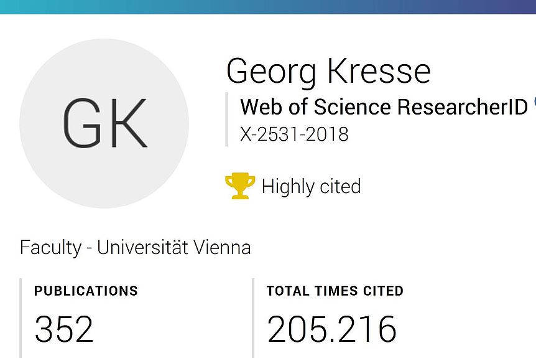Image resolution: width=536 pixels, height=358 pixels.
Task: Click the blue info icon beside ResearcherID
Action: coord(534,101)
